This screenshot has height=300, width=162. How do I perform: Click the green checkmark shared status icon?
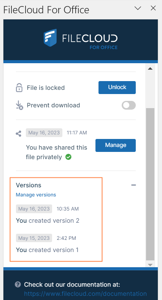click(68, 157)
